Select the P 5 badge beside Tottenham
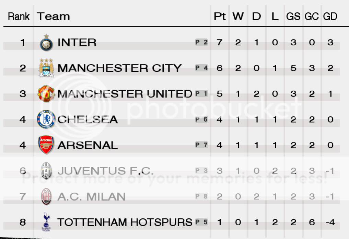This screenshot has height=239, width=349. pos(201,222)
